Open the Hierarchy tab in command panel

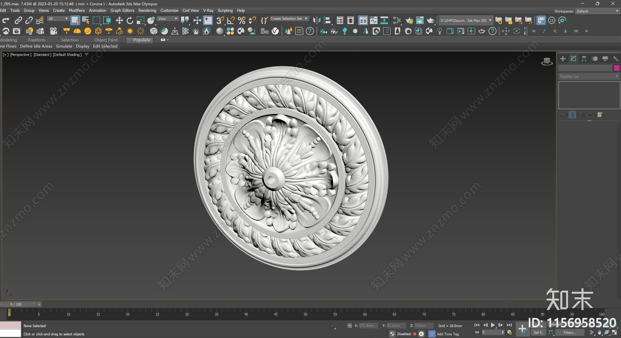[584, 59]
